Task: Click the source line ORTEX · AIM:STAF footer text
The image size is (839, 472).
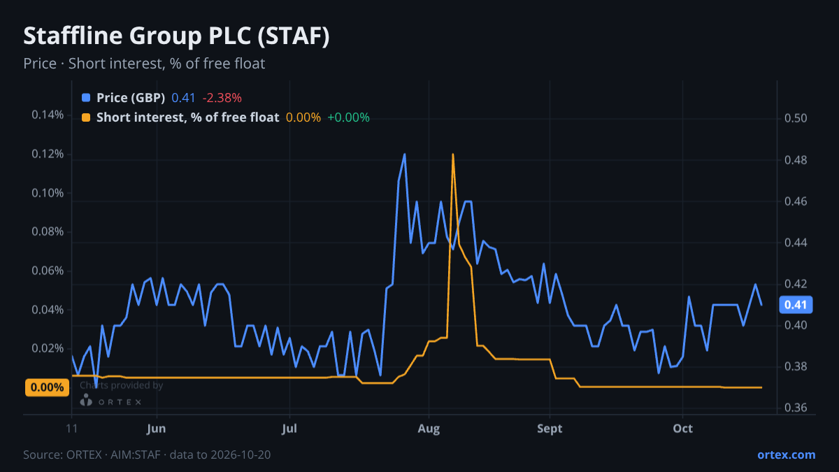Action: [147, 455]
